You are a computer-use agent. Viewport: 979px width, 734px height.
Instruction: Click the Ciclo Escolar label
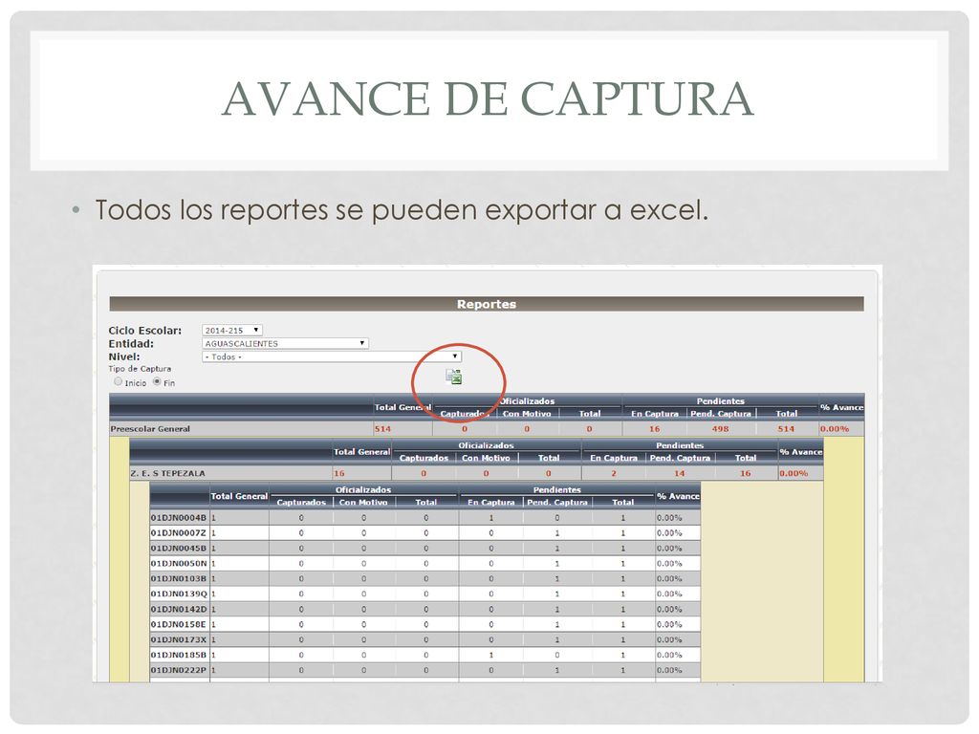click(145, 330)
